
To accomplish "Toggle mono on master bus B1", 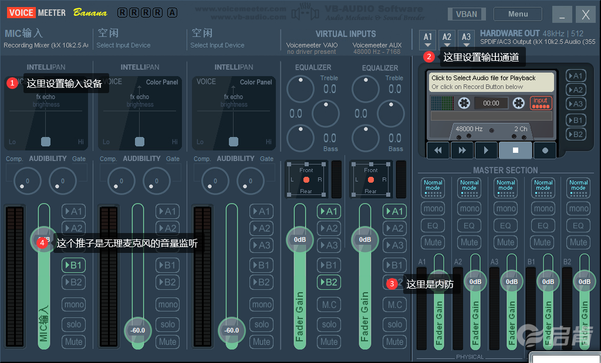I will click(x=543, y=208).
